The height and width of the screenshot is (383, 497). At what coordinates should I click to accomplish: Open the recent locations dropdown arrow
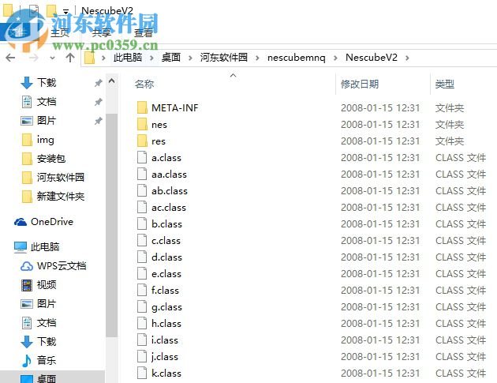[52, 58]
